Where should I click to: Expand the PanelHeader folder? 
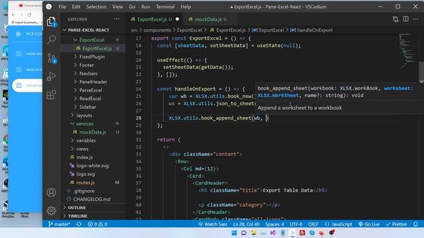(93, 82)
